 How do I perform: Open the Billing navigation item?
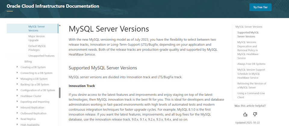pyautogui.click(x=28, y=61)
